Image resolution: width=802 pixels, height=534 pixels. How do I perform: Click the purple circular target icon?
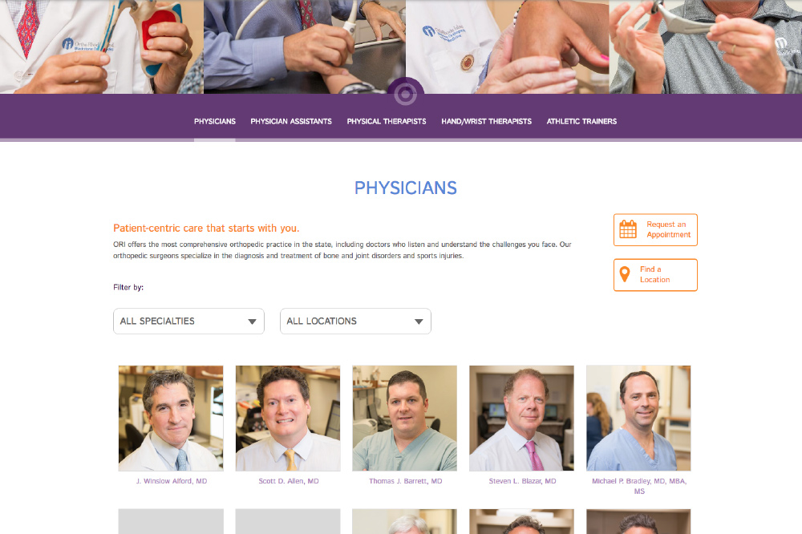click(x=405, y=94)
